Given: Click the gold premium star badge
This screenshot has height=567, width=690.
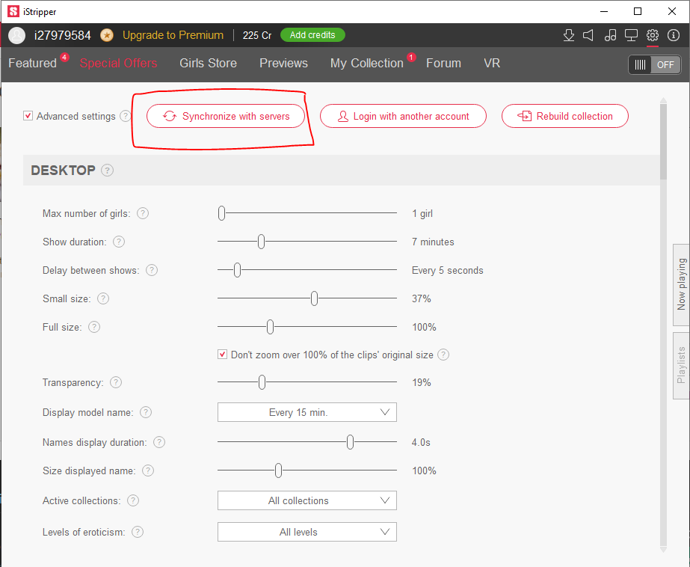Looking at the screenshot, I should [x=106, y=35].
